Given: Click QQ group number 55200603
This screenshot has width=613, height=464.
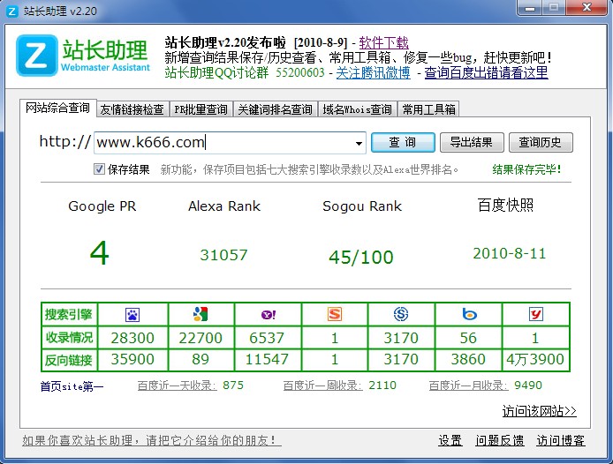Looking at the screenshot, I should 300,72.
